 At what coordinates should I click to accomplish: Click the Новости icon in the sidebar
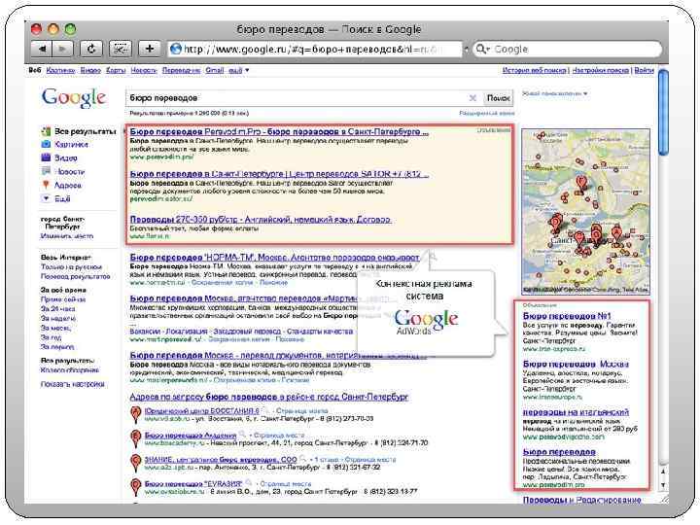pyautogui.click(x=46, y=171)
